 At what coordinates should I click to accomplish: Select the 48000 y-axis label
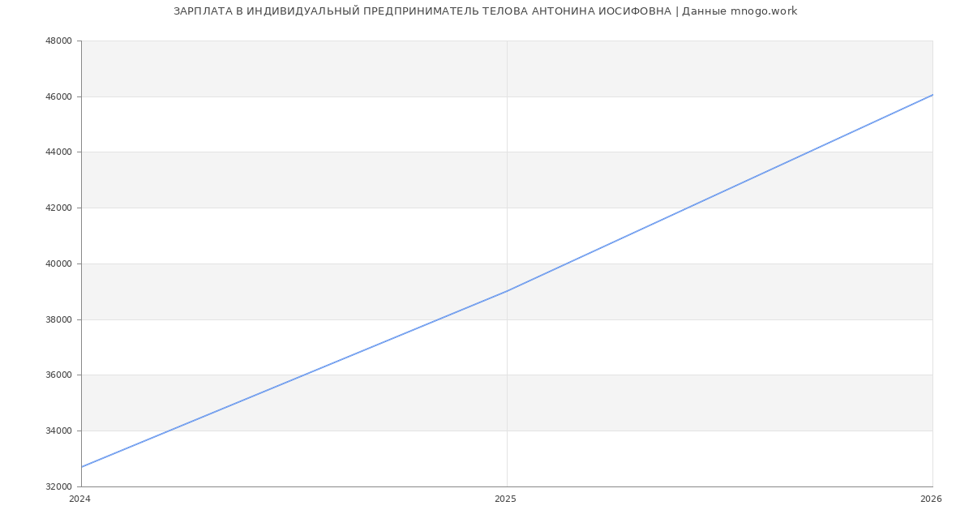pyautogui.click(x=58, y=41)
